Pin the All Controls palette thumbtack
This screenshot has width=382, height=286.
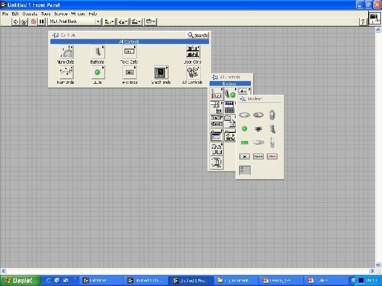tap(215, 77)
